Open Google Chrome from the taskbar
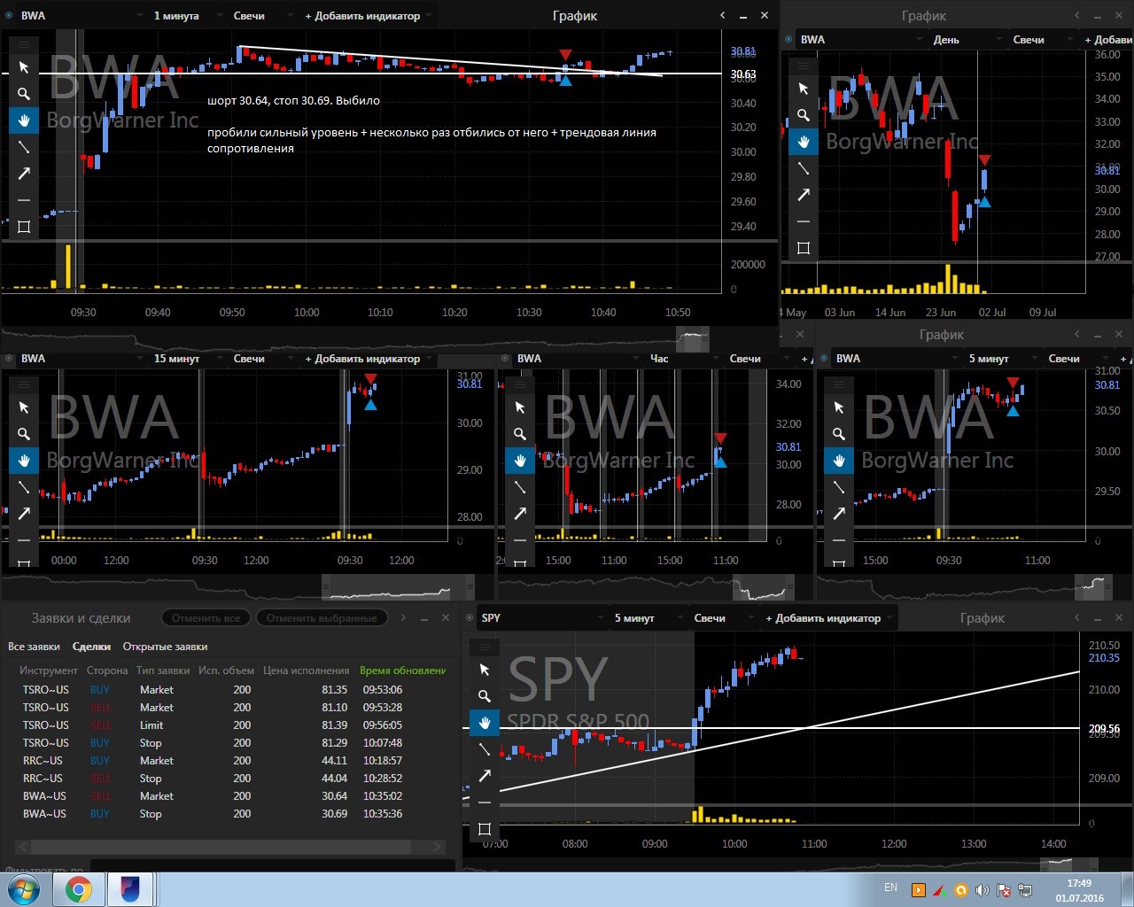The height and width of the screenshot is (907, 1134). point(78,889)
